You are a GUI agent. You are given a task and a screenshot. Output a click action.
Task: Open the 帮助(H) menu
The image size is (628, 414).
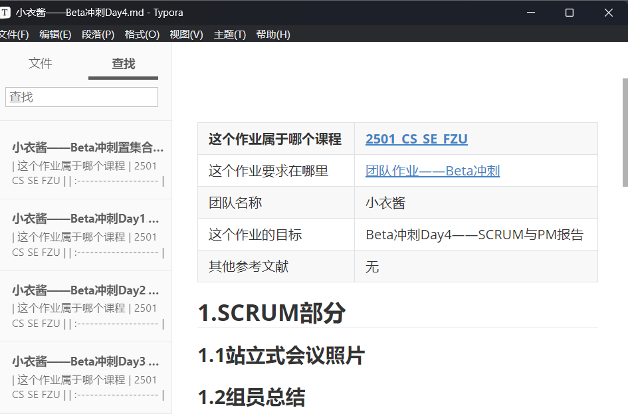[x=273, y=35]
